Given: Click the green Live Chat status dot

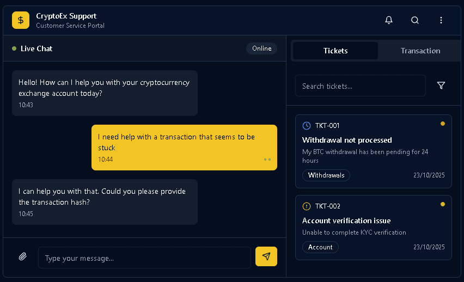Looking at the screenshot, I should 14,48.
